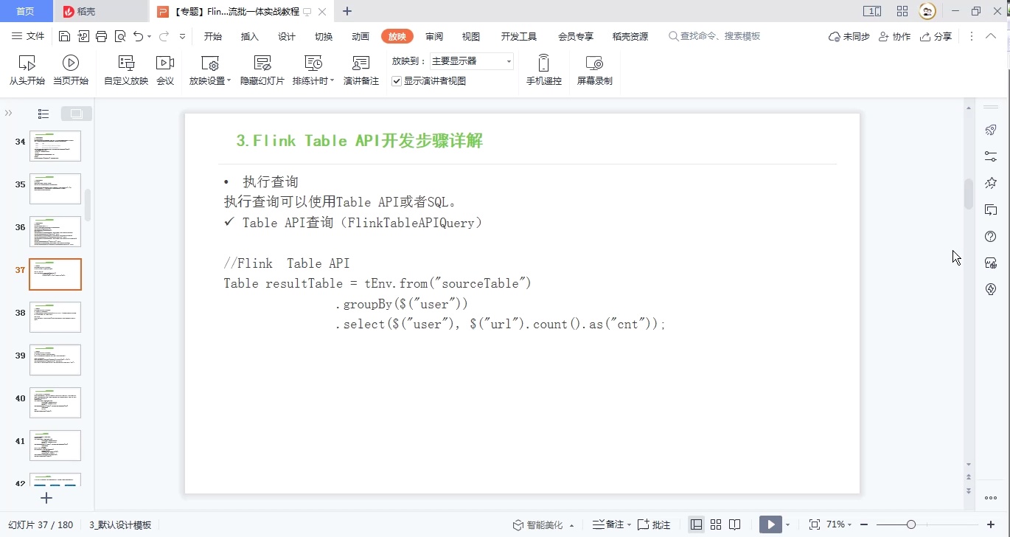Click the 智能美化 beautify control
Image resolution: width=1010 pixels, height=537 pixels.
(543, 524)
